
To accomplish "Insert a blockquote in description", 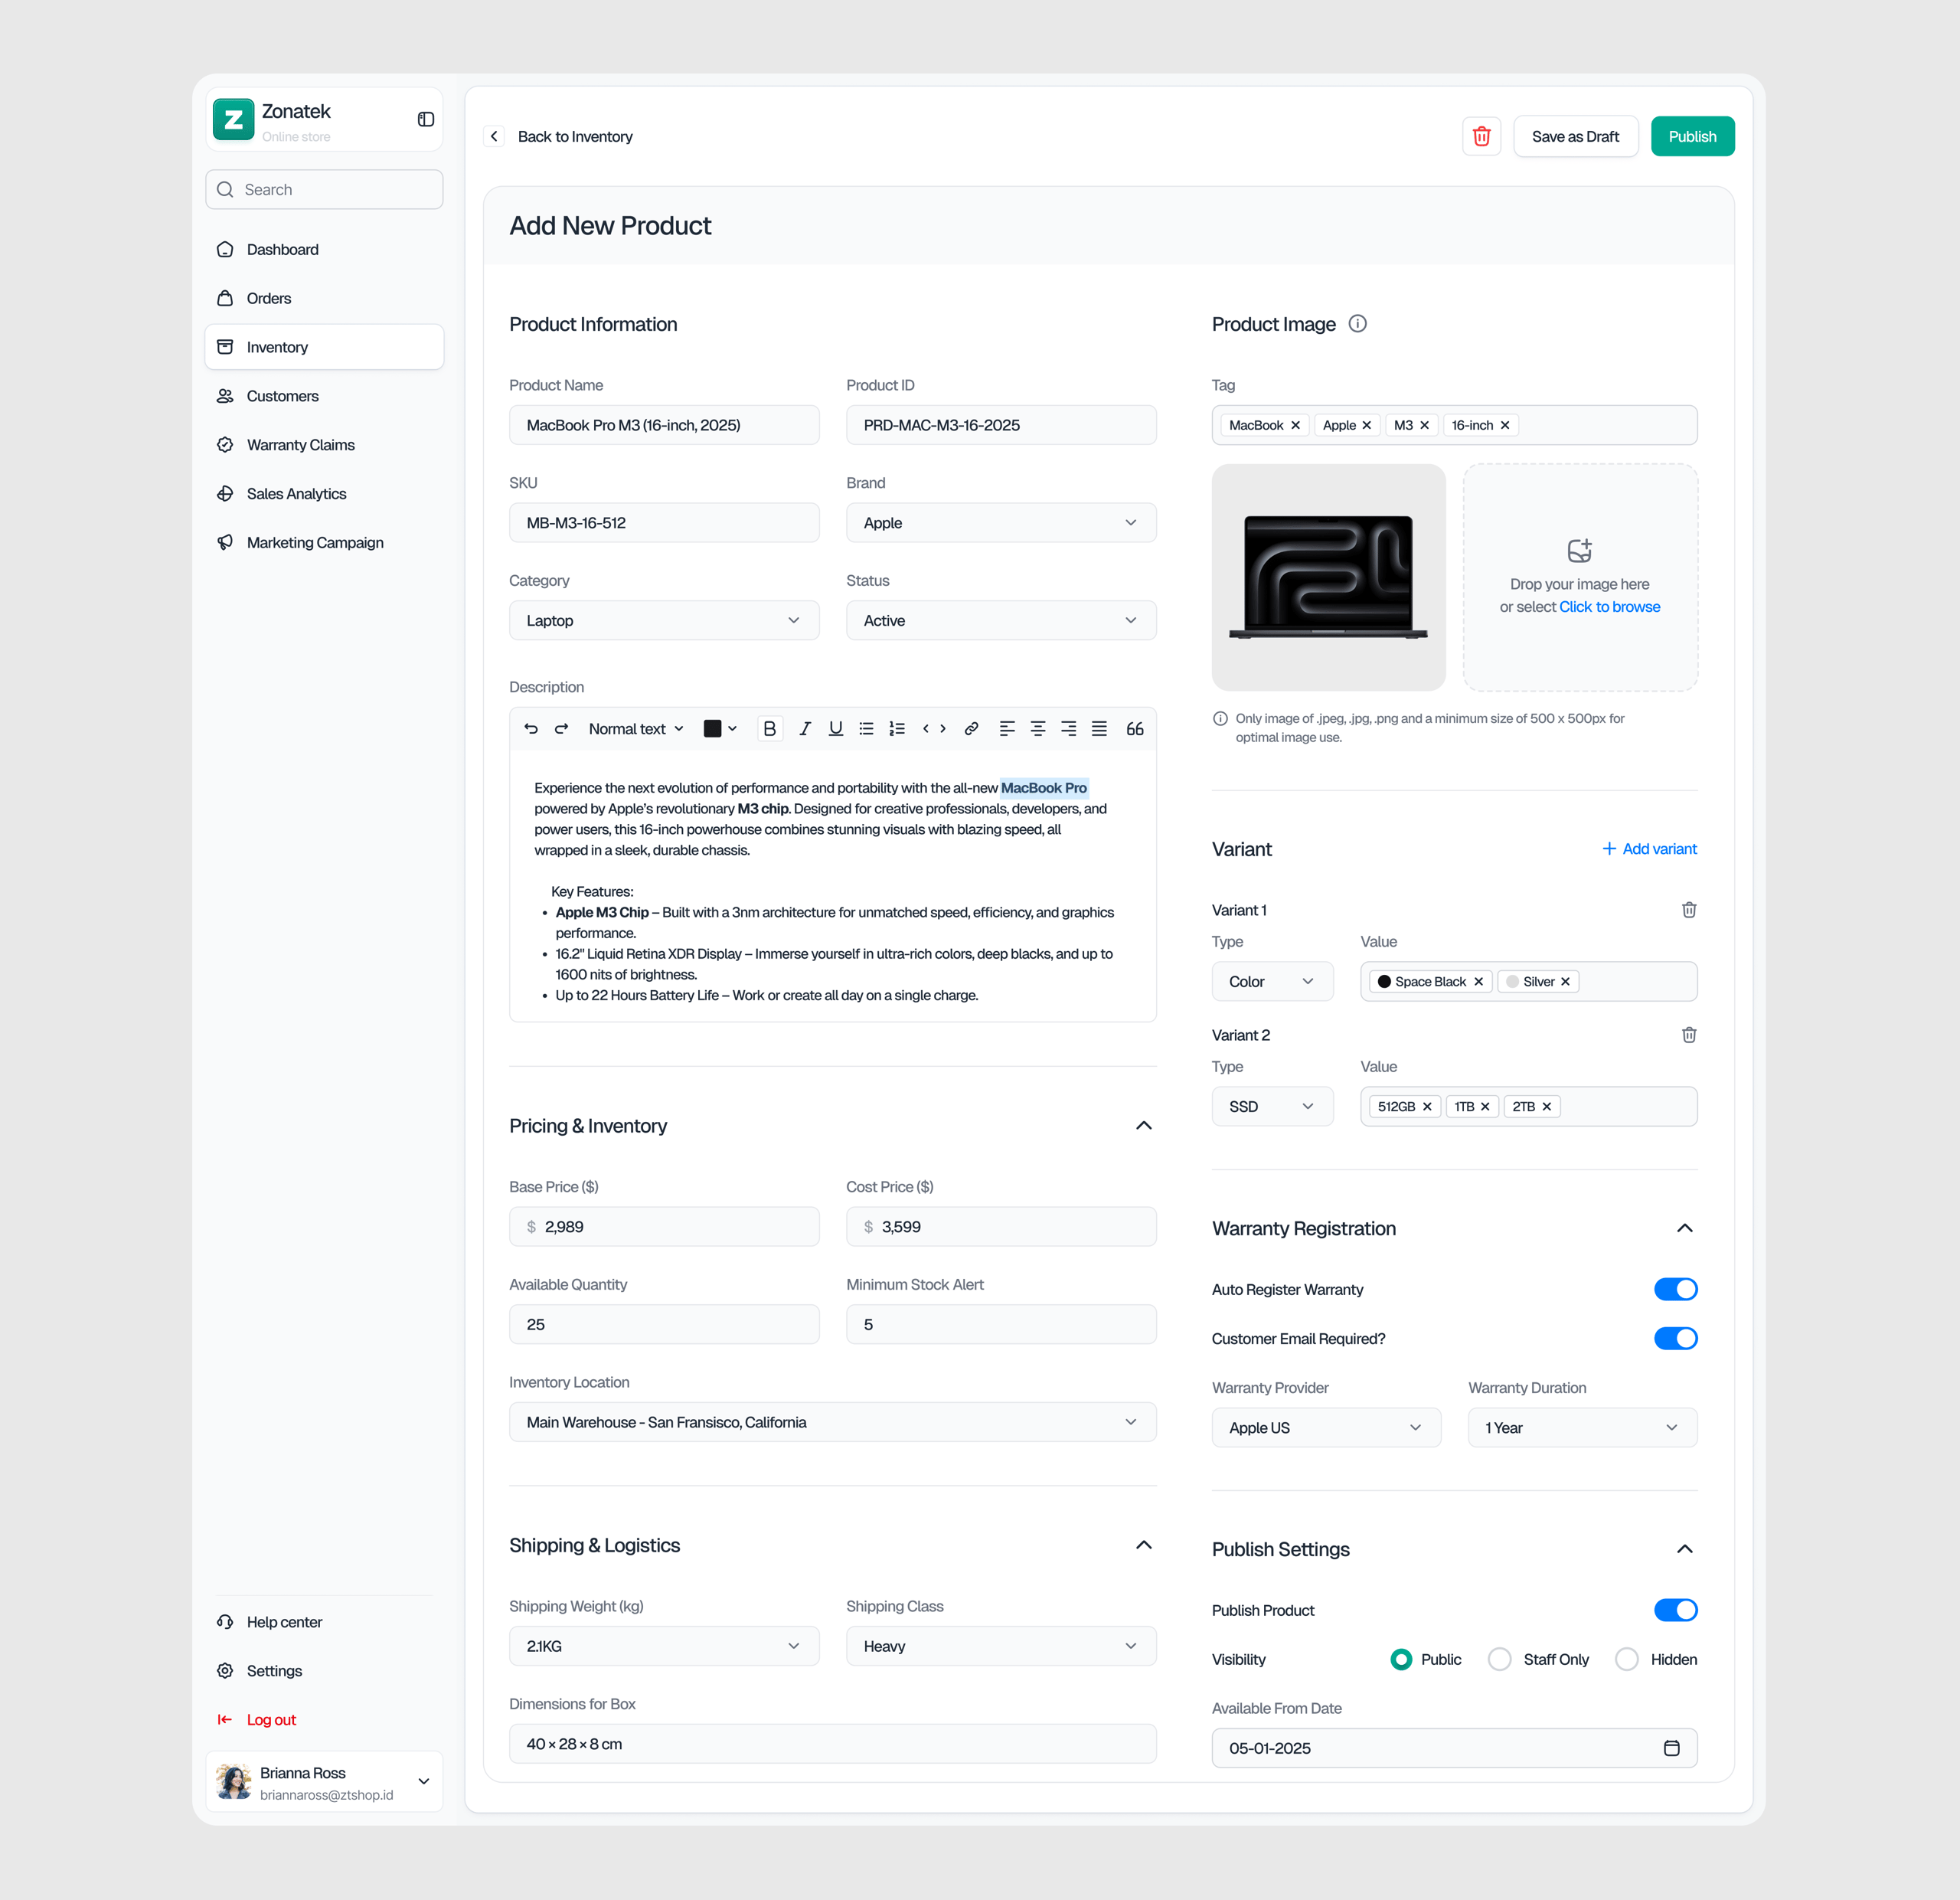I will coord(1135,729).
